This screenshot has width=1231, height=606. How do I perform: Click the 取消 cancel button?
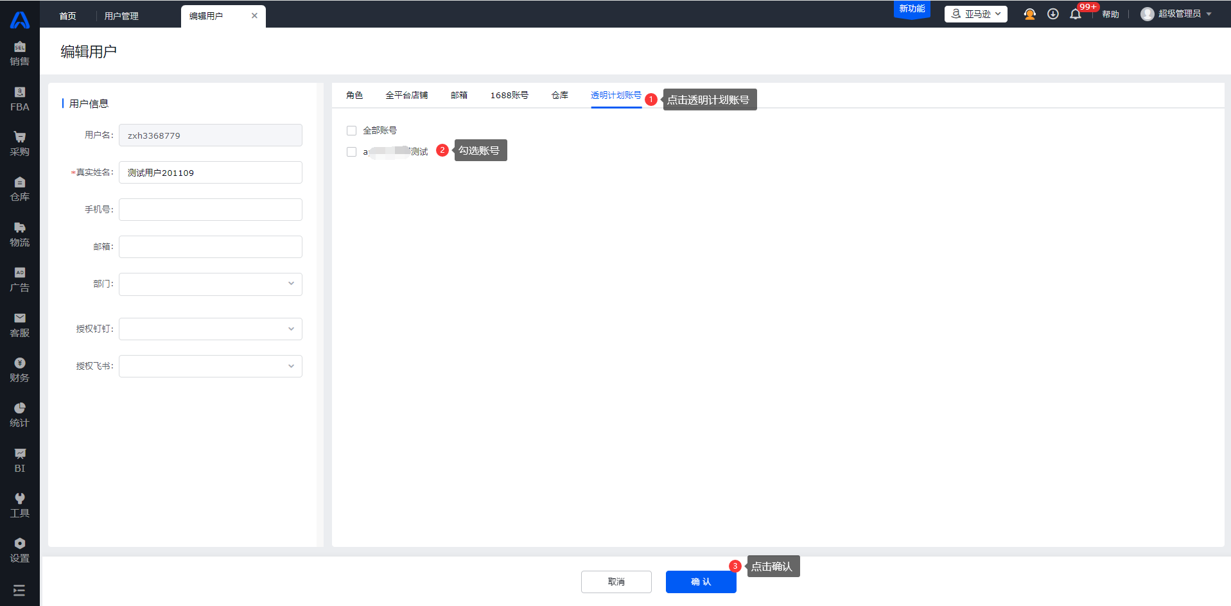point(616,582)
